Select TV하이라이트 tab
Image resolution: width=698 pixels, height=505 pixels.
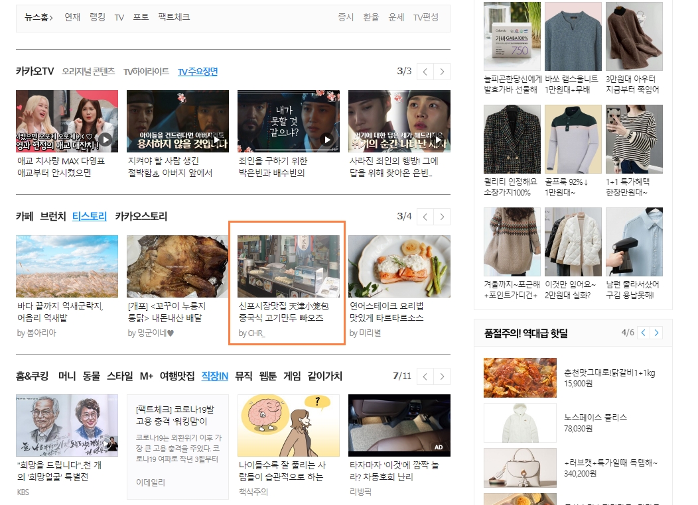(x=147, y=71)
